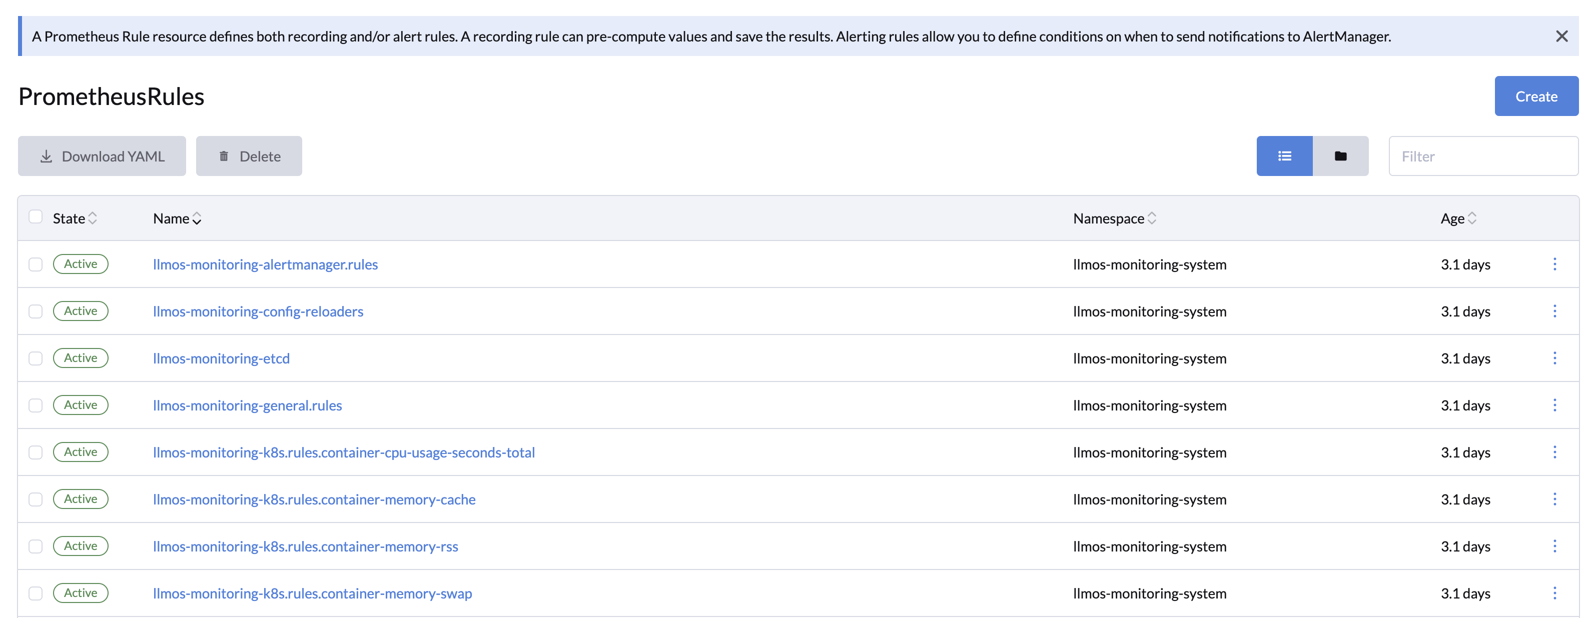Image resolution: width=1592 pixels, height=618 pixels.
Task: Click the PrometheusRules page heading
Action: 111,96
